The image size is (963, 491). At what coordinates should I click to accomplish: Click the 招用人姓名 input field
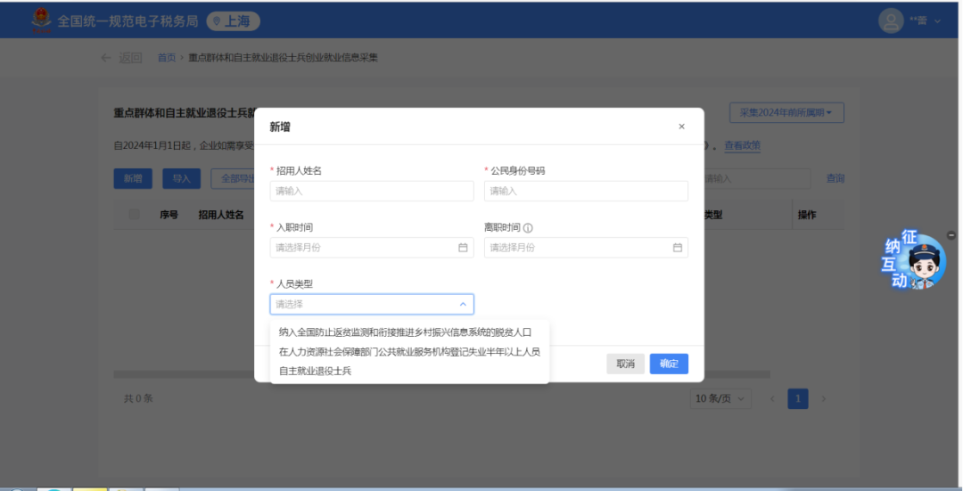pos(372,191)
